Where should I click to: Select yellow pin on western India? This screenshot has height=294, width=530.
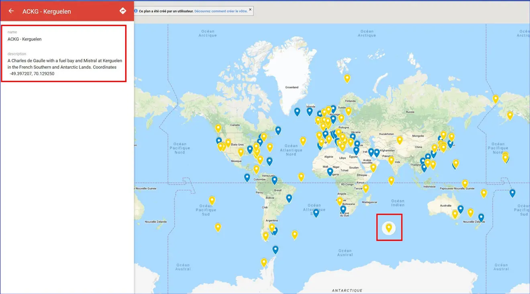[391, 160]
